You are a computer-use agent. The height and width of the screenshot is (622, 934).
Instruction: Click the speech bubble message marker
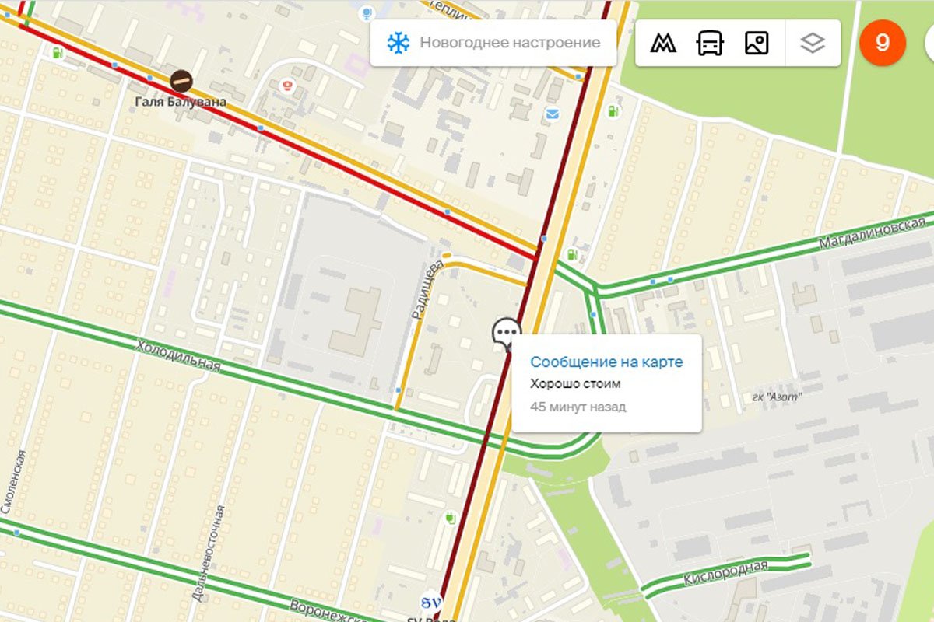coord(506,334)
